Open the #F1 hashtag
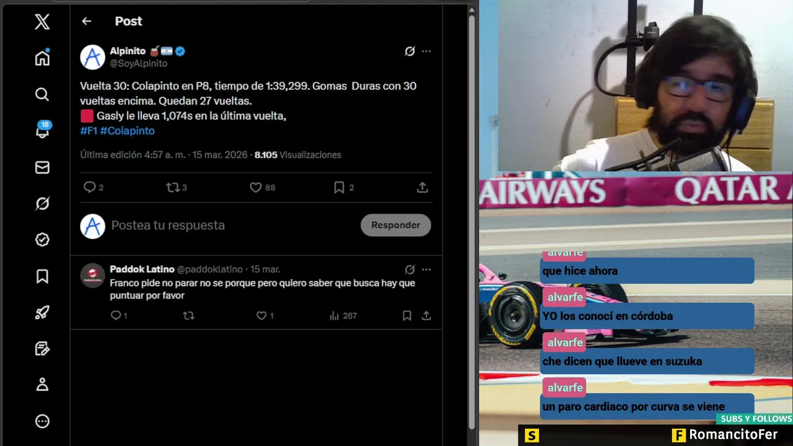Viewport: 793px width, 446px height. 89,131
